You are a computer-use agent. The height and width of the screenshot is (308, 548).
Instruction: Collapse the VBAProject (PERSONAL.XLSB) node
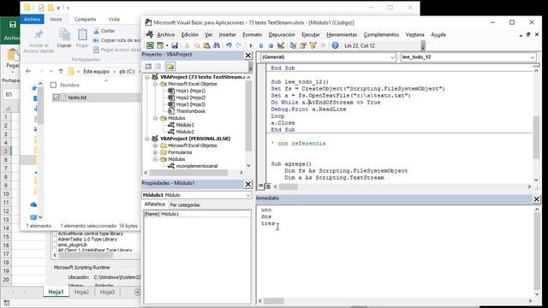pos(147,139)
